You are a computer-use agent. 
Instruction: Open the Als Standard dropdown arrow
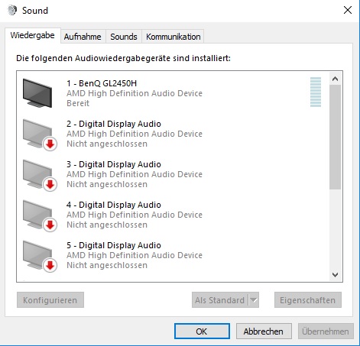tap(254, 300)
